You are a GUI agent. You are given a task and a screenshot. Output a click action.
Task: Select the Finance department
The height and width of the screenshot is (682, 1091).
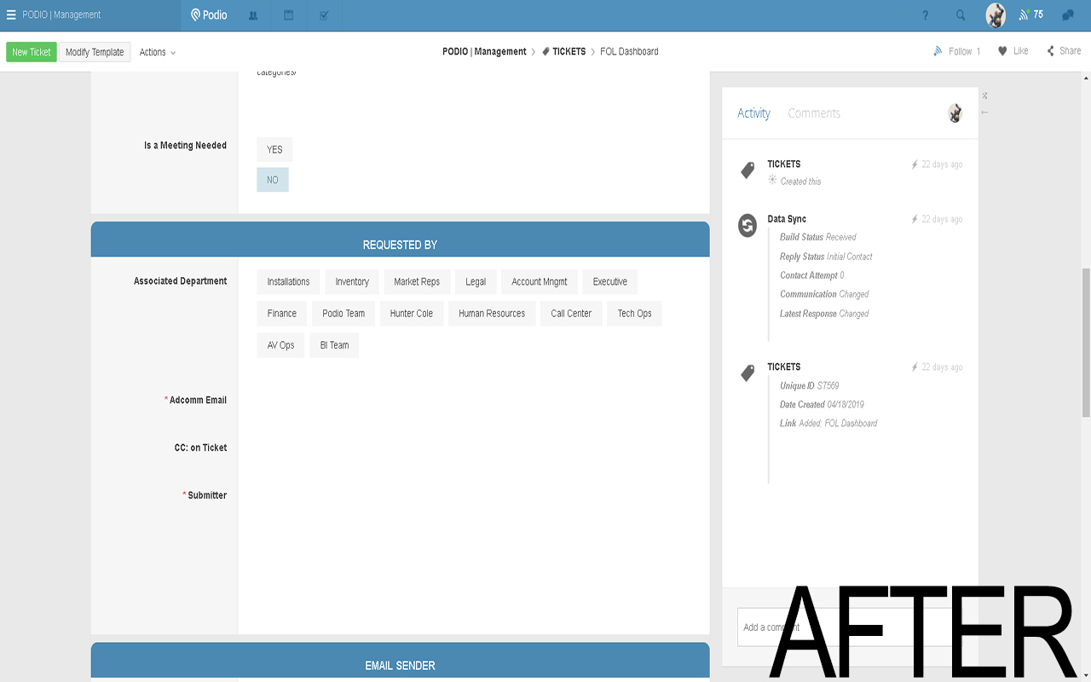282,314
